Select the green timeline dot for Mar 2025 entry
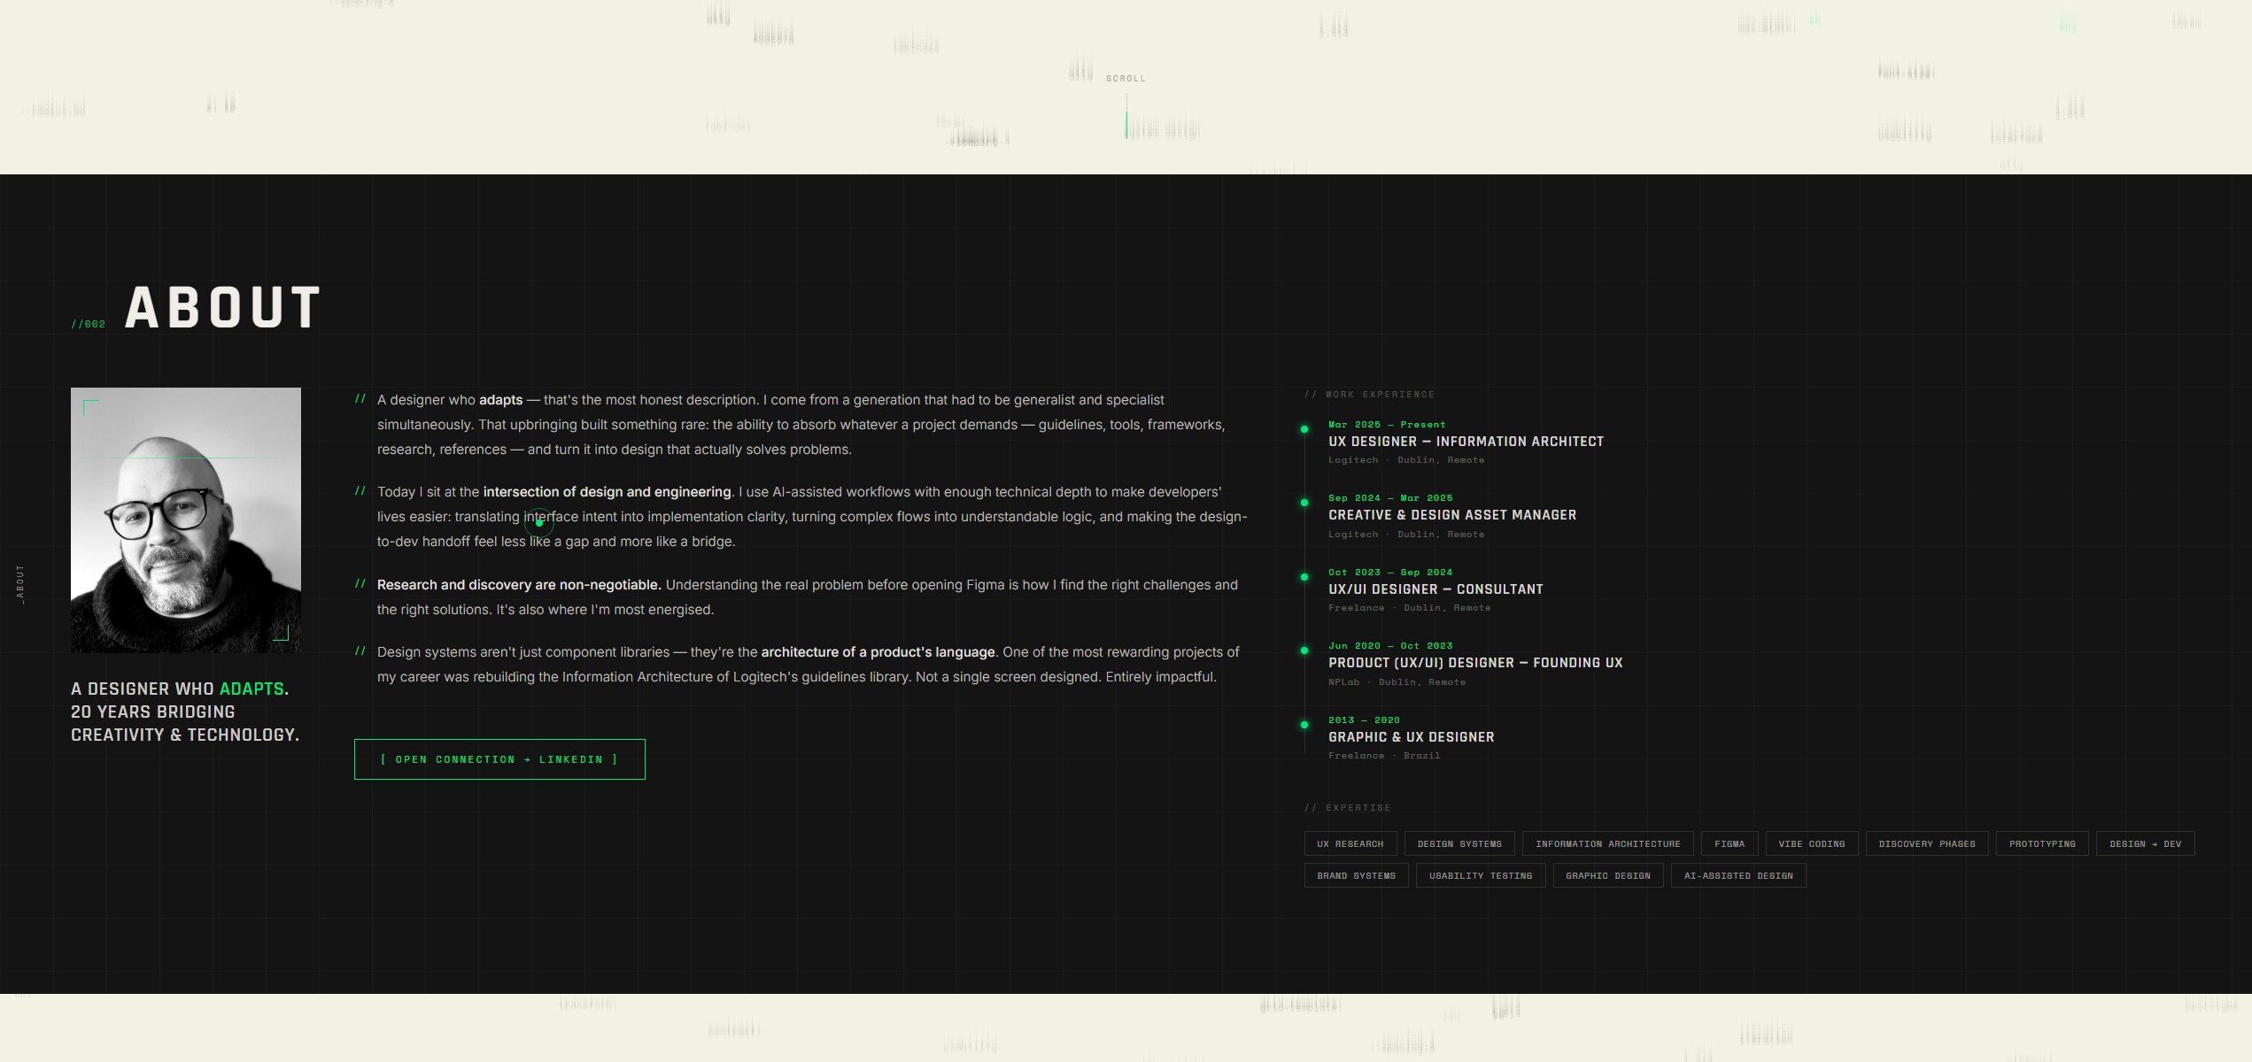Viewport: 2252px width, 1062px height. 1305,429
